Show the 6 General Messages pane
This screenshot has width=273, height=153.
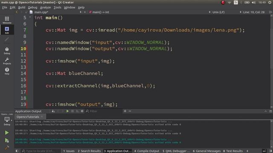click(x=206, y=151)
